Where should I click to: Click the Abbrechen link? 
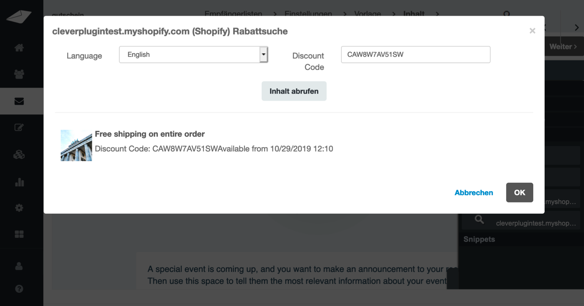473,193
